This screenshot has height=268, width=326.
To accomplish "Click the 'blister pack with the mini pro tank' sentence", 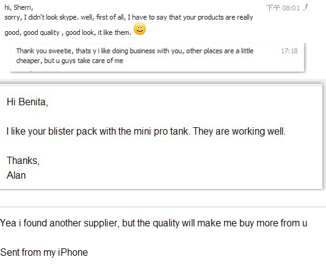I will point(118,132).
